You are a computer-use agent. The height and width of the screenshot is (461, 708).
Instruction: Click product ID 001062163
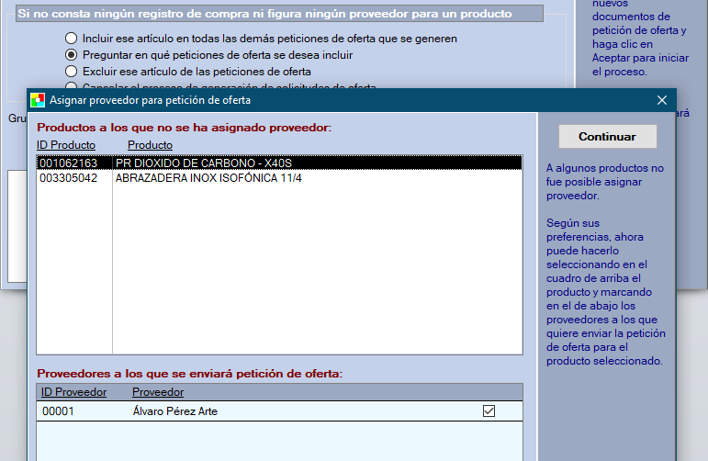[x=68, y=163]
